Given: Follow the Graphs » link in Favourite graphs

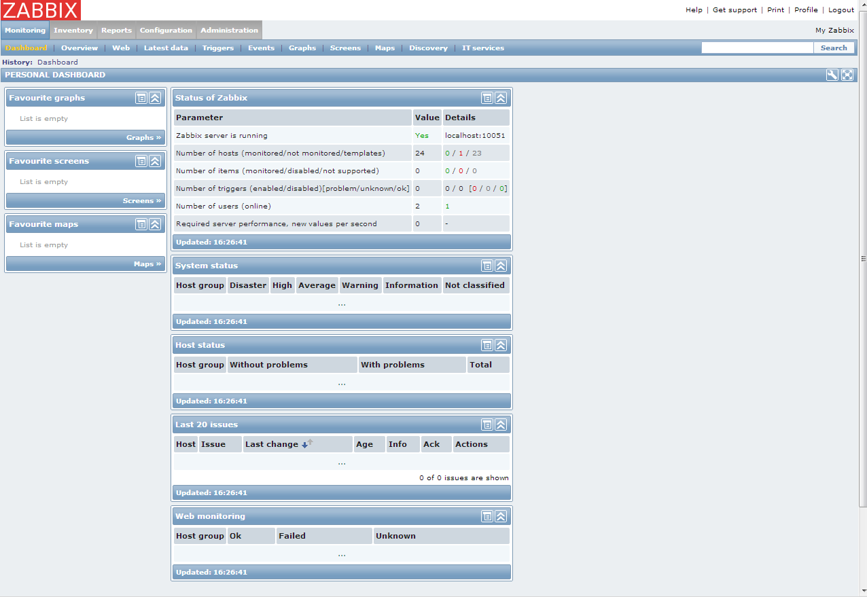Looking at the screenshot, I should (143, 137).
